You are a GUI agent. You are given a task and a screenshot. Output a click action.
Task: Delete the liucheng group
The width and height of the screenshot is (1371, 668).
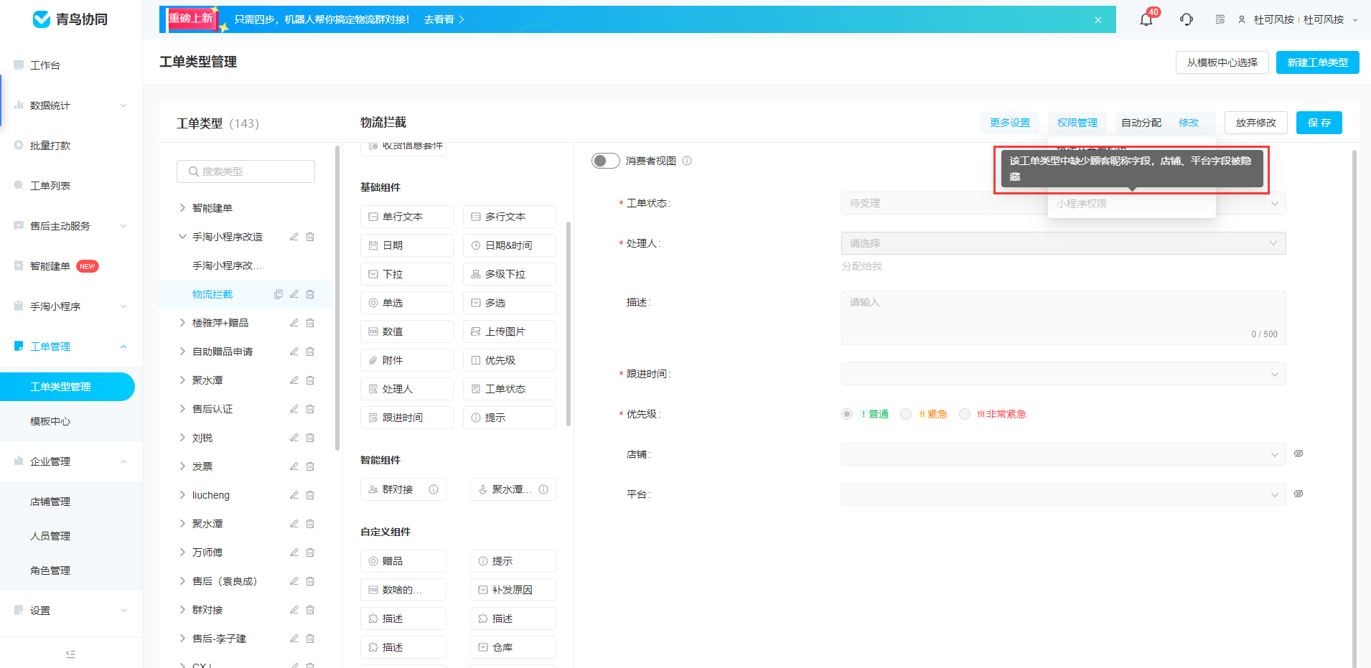(x=310, y=495)
